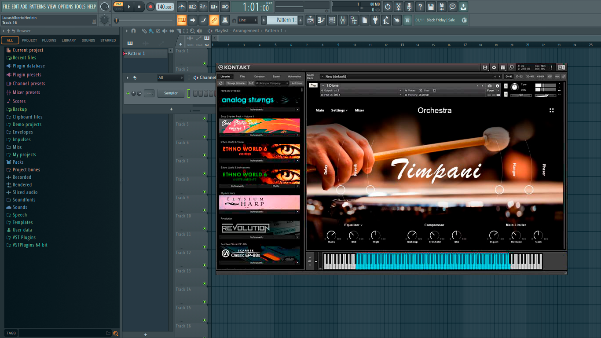Start playback with the play button
The width and height of the screenshot is (601, 338).
pos(129,7)
